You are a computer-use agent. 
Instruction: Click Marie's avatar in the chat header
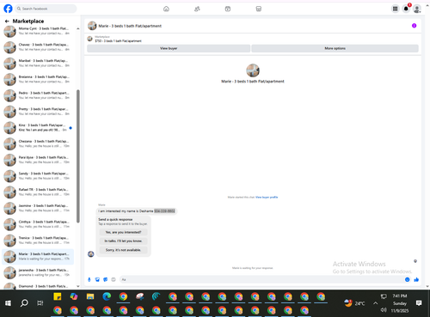click(x=92, y=26)
